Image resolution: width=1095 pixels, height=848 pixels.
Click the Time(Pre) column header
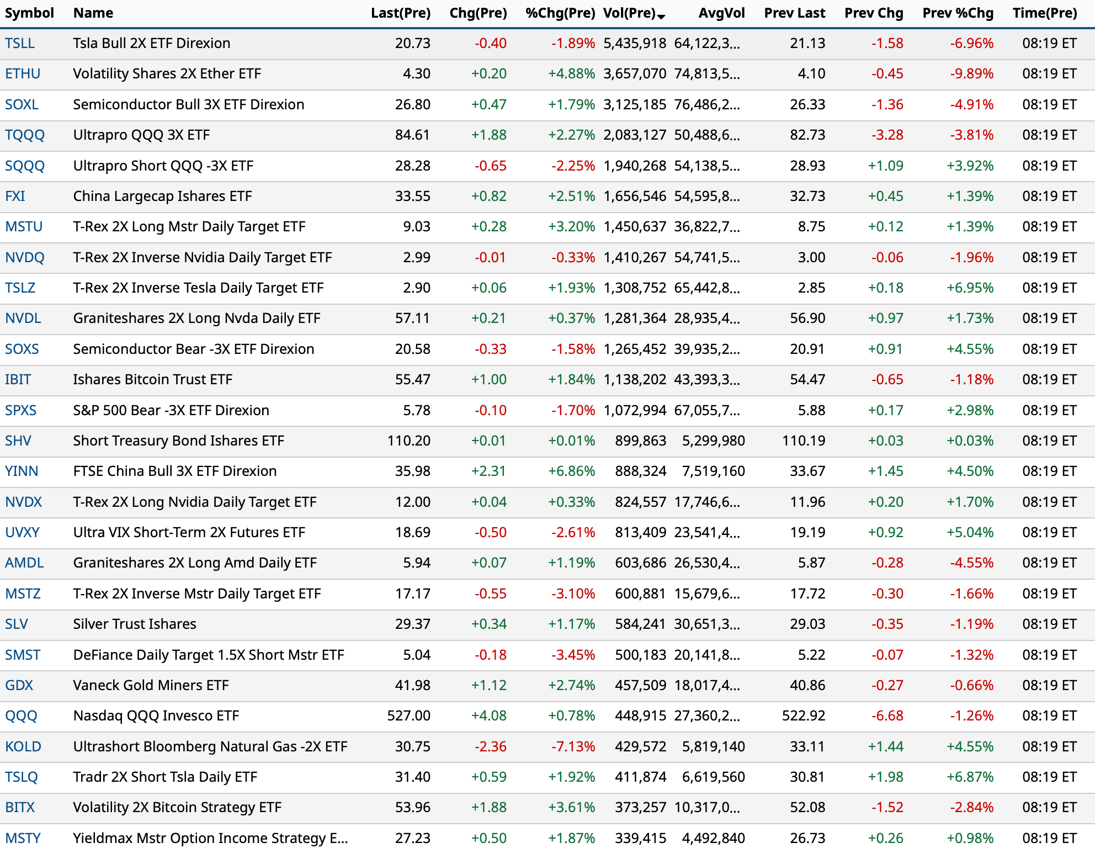(1044, 13)
